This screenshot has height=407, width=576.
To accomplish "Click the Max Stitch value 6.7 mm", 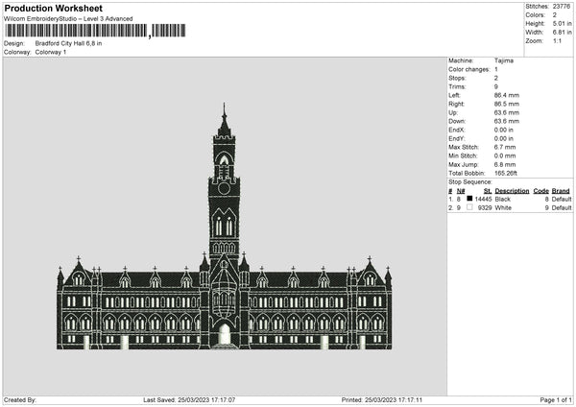I will point(505,147).
